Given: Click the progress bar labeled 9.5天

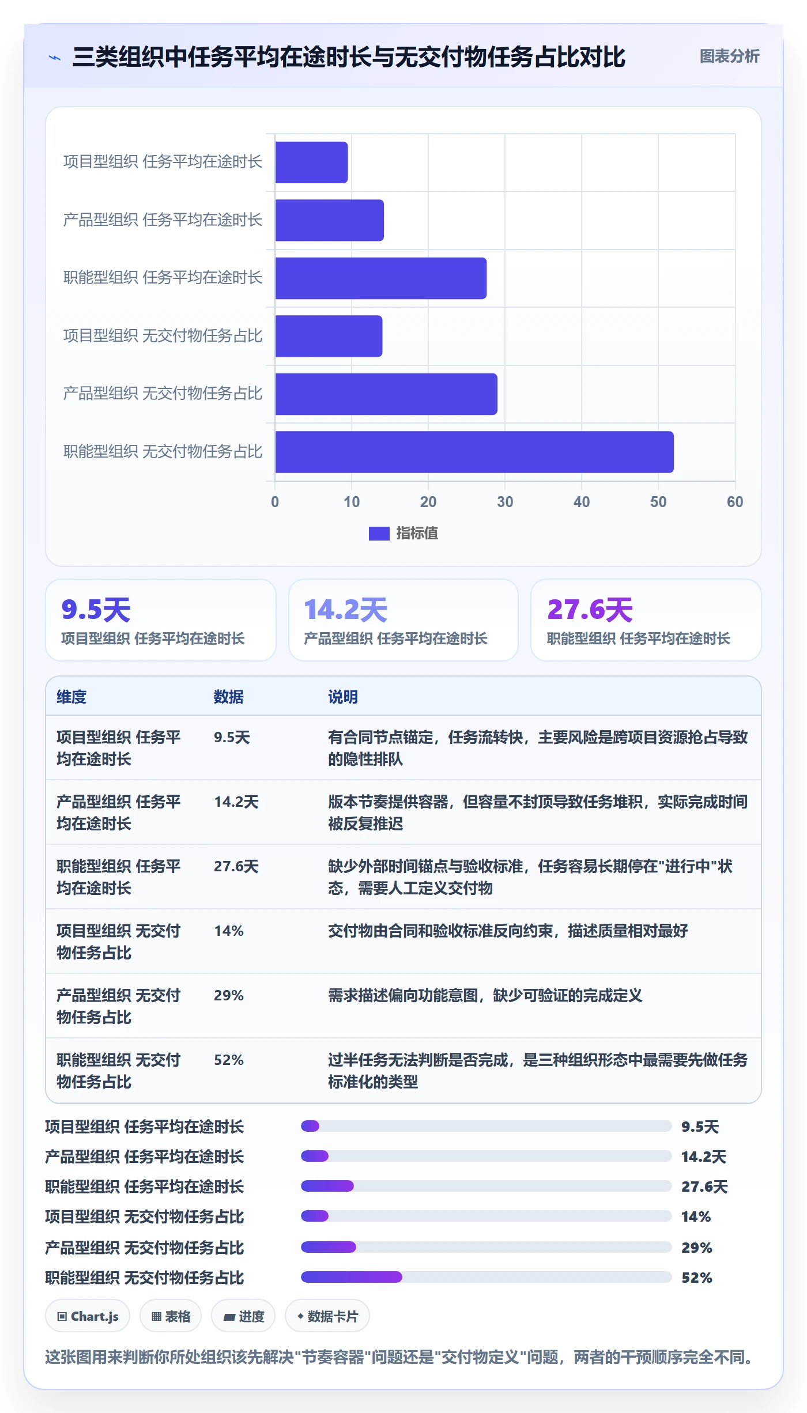Looking at the screenshot, I should (x=486, y=1126).
